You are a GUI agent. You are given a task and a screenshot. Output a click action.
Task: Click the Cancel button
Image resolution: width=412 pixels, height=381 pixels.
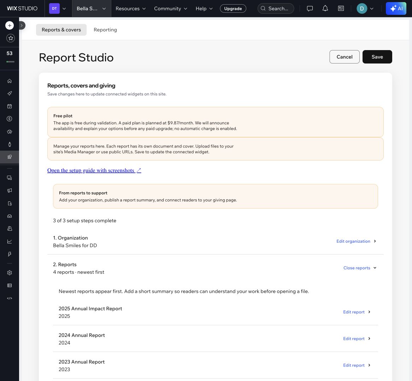[x=345, y=57]
